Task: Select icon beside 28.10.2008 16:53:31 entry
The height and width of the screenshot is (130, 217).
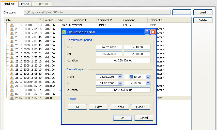Action: coord(12,53)
